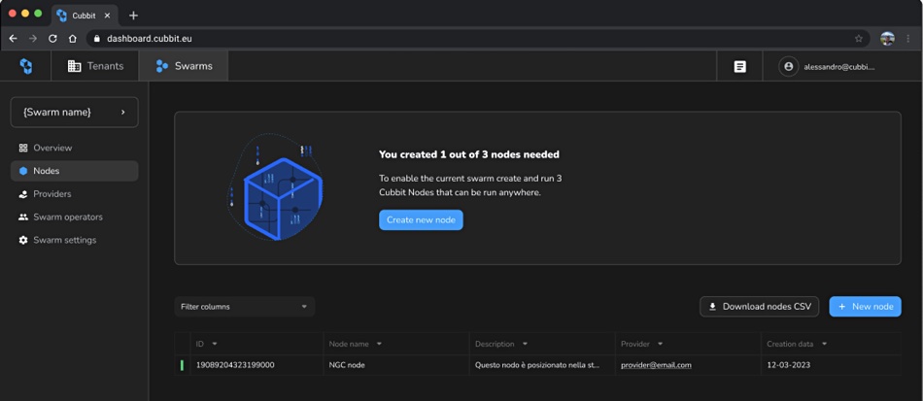Click the Create new node button
The width and height of the screenshot is (923, 401).
coord(421,219)
